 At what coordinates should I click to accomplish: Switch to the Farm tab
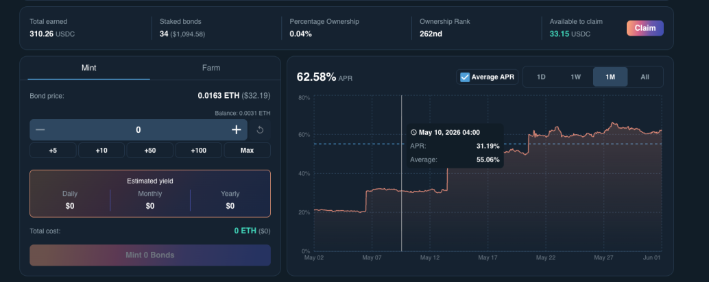coord(211,68)
